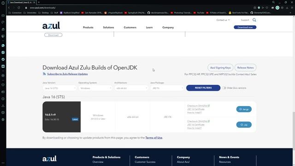
Task: Open the Java Package dropdown
Action: coord(167,88)
